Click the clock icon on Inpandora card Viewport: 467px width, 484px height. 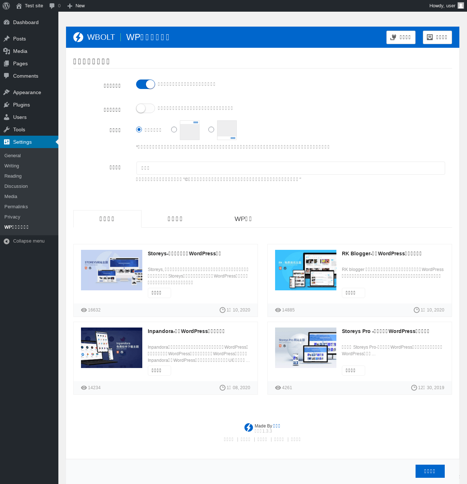tap(223, 388)
